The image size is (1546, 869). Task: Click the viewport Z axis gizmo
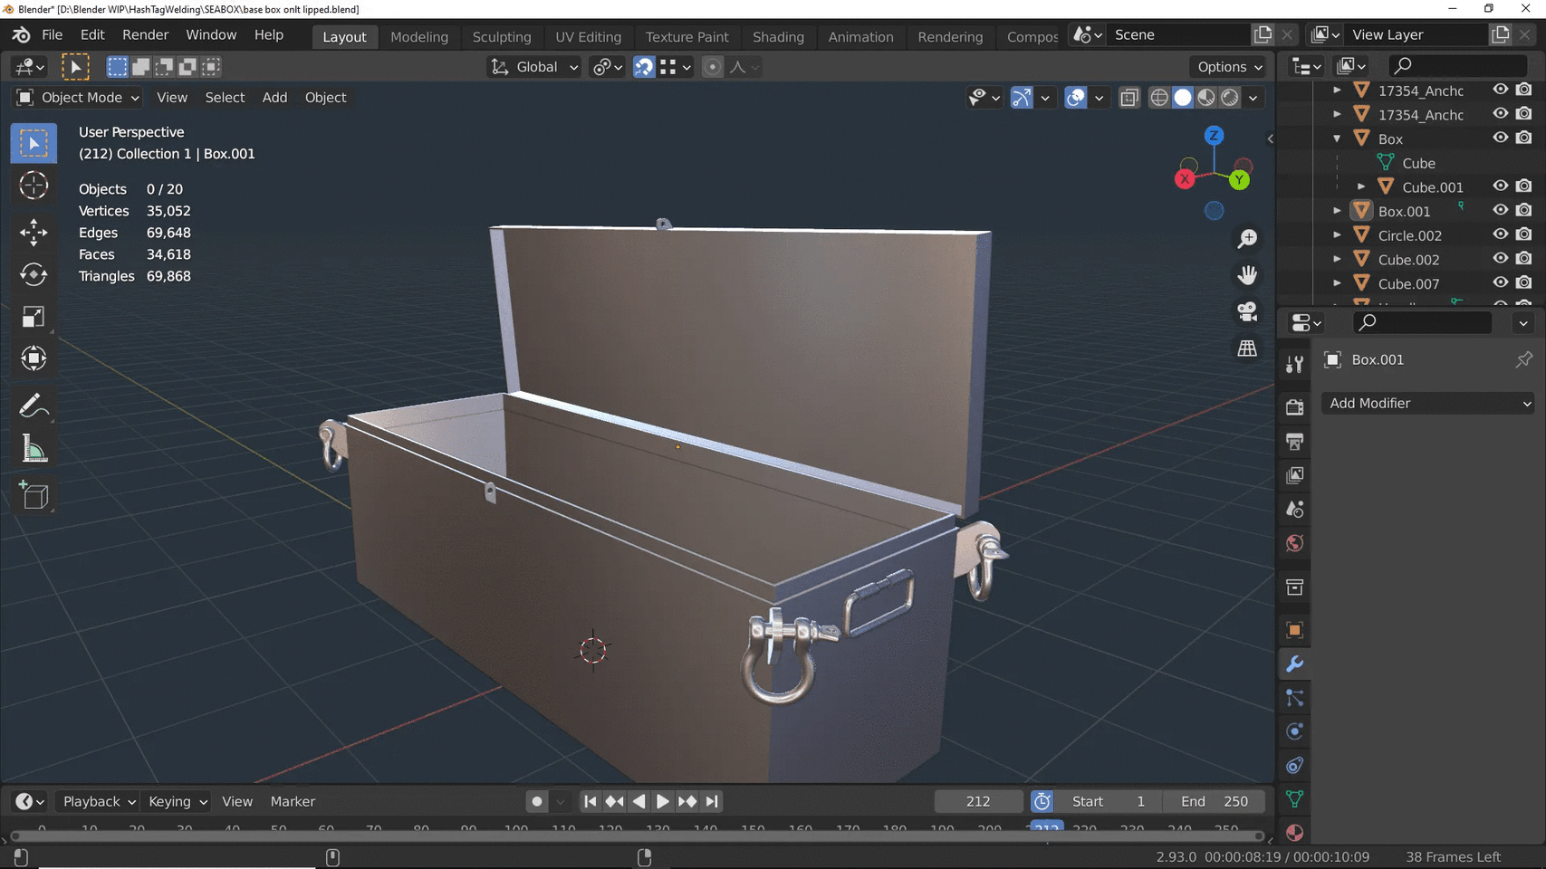click(1214, 136)
